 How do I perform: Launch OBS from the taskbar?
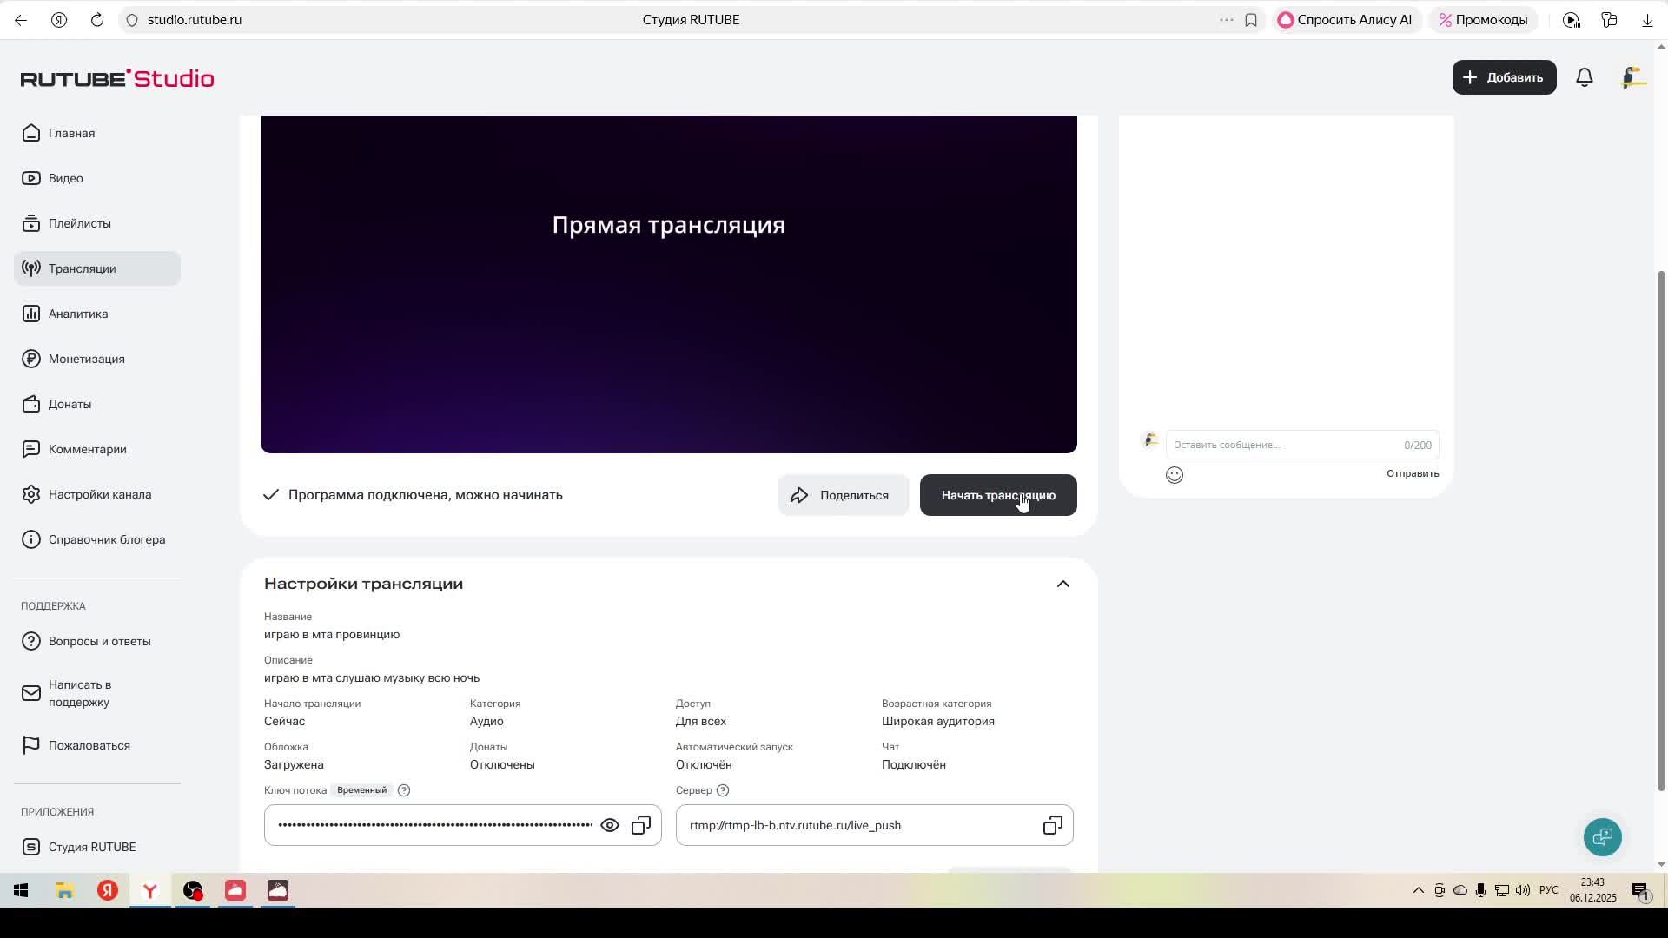pos(193,890)
